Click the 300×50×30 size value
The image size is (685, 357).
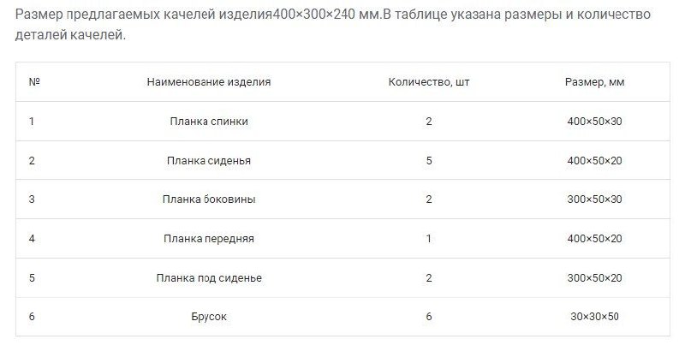pyautogui.click(x=594, y=199)
